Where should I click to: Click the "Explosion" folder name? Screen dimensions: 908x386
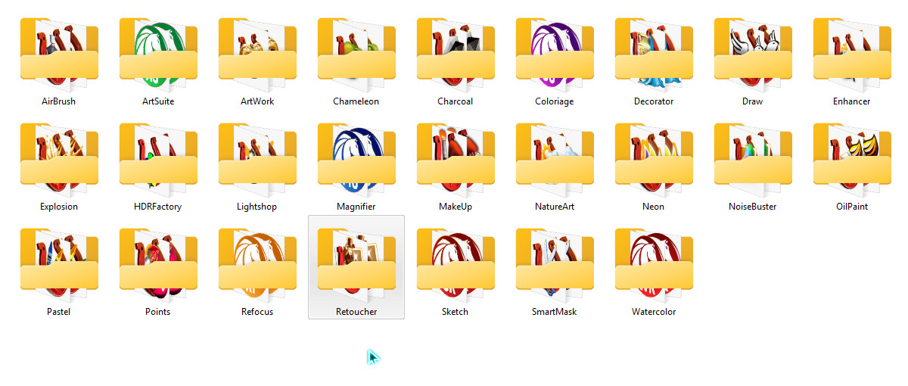pos(59,207)
